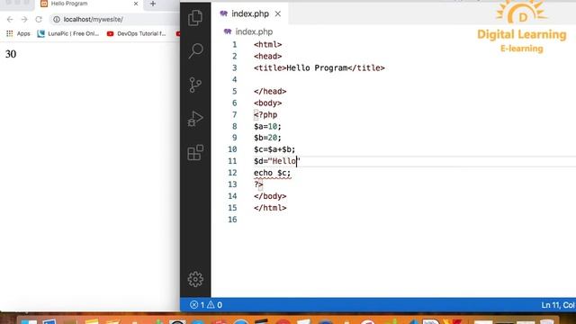Click the errors and warnings status bar indicator
This screenshot has height=324, width=576.
206,305
